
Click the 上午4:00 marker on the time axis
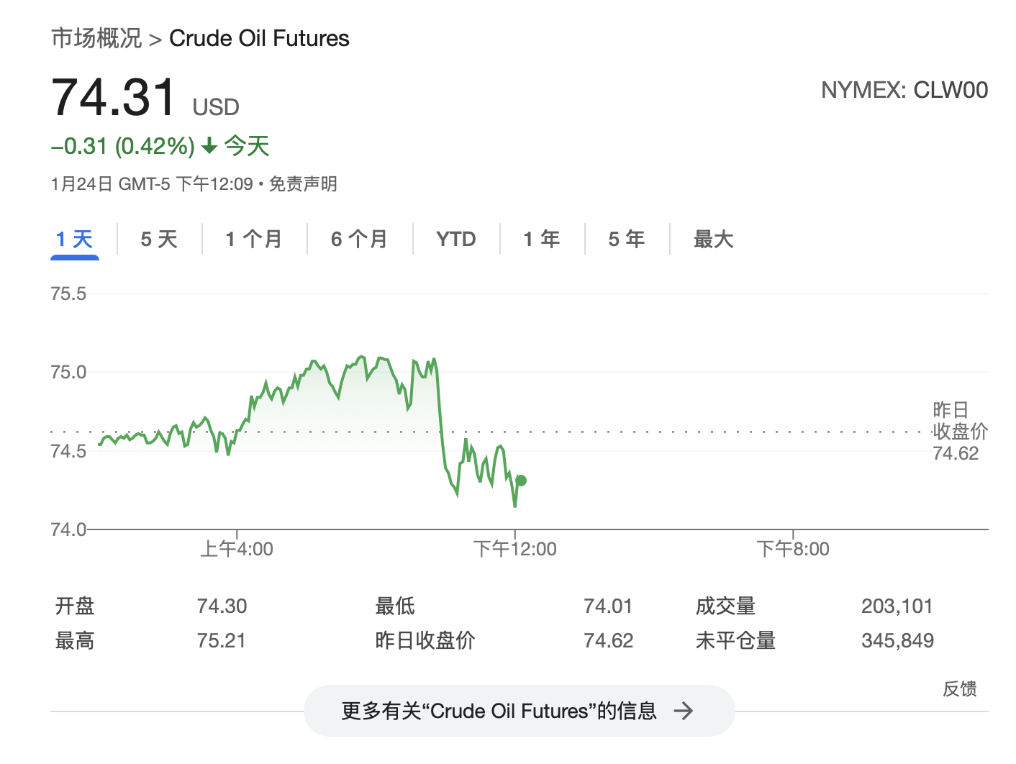tap(237, 549)
